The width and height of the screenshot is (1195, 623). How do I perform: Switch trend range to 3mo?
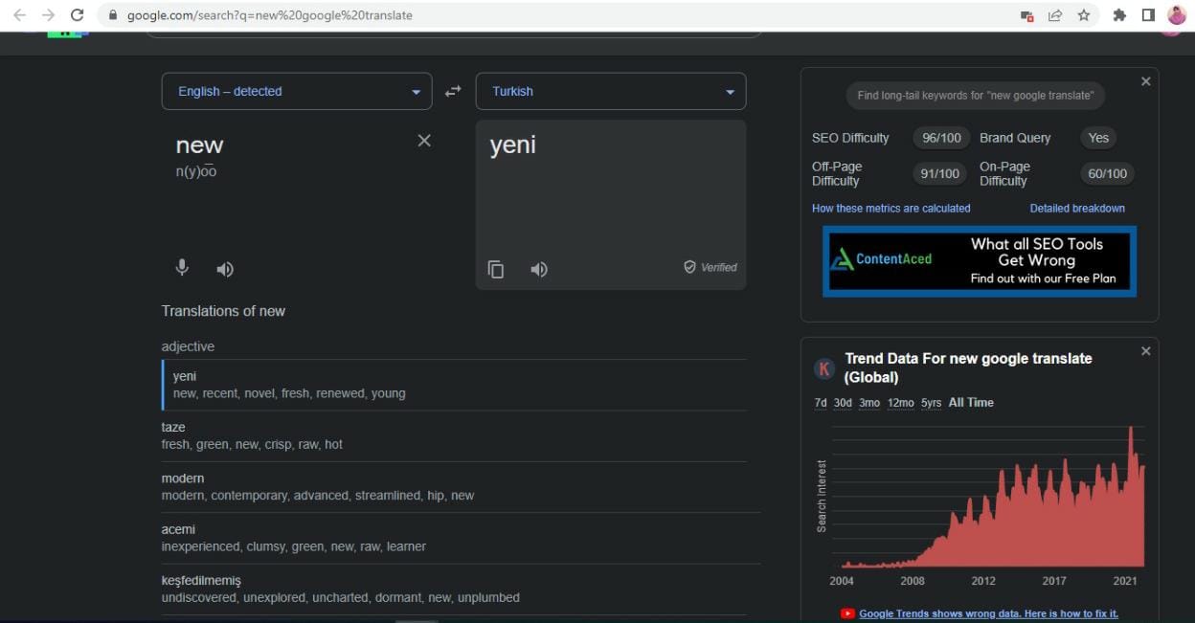[x=869, y=403]
